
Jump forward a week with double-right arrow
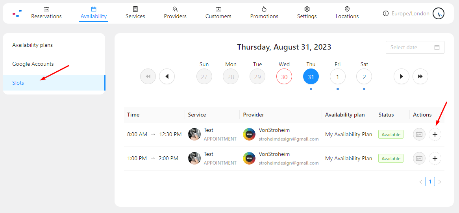click(x=420, y=76)
